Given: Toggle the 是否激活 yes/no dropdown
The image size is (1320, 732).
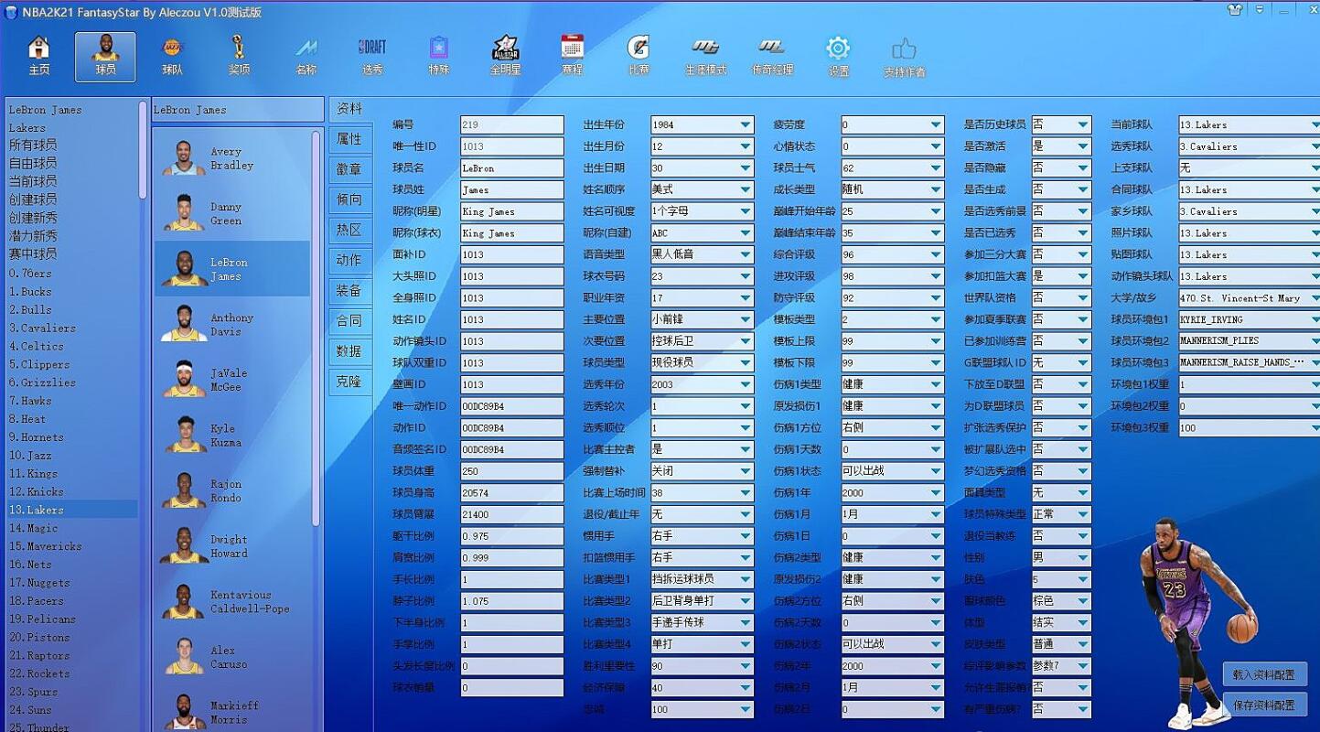Looking at the screenshot, I should [1061, 146].
